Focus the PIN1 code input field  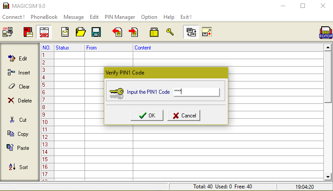click(x=197, y=92)
